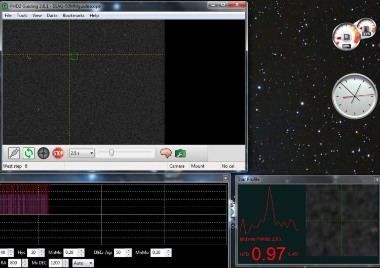
Task: Minimize the PHD2 Guiding window
Action: (x=213, y=5)
